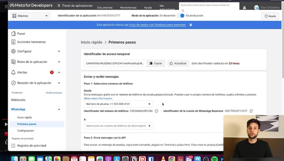Viewport: 284px width, 161px height.
Task: Open the Herramientas menu
Action: [128, 8]
